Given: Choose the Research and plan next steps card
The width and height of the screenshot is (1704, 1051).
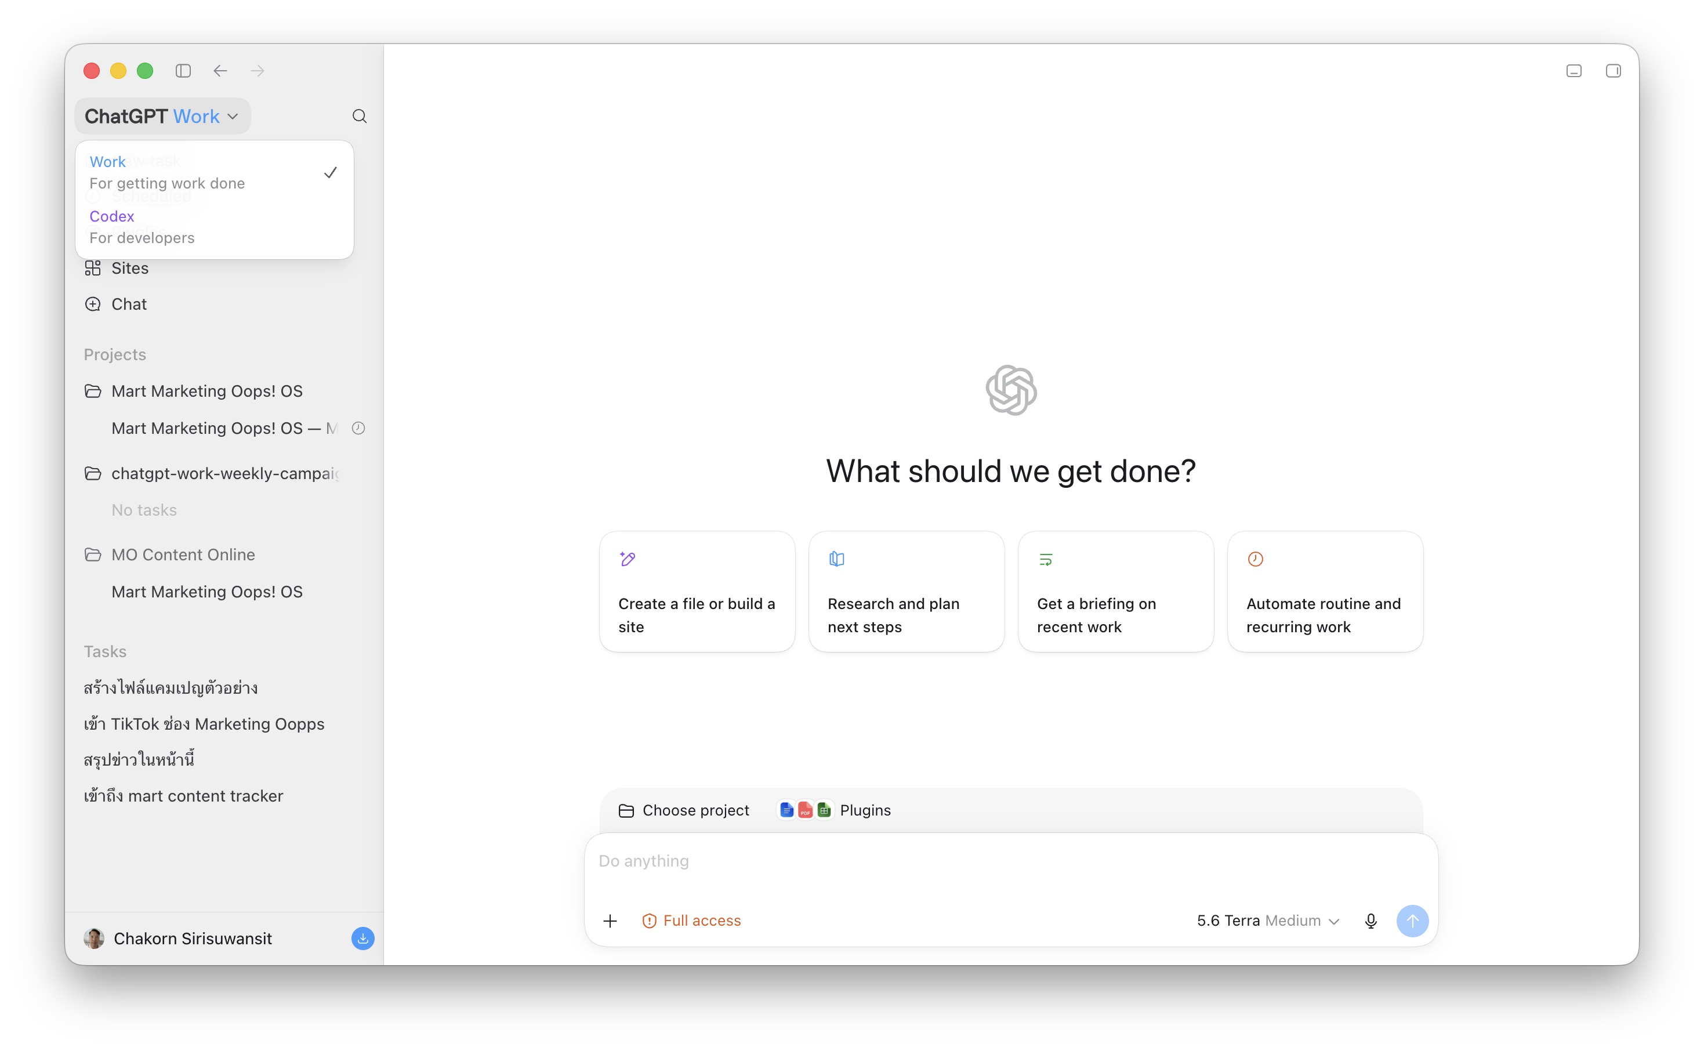Looking at the screenshot, I should (x=906, y=592).
